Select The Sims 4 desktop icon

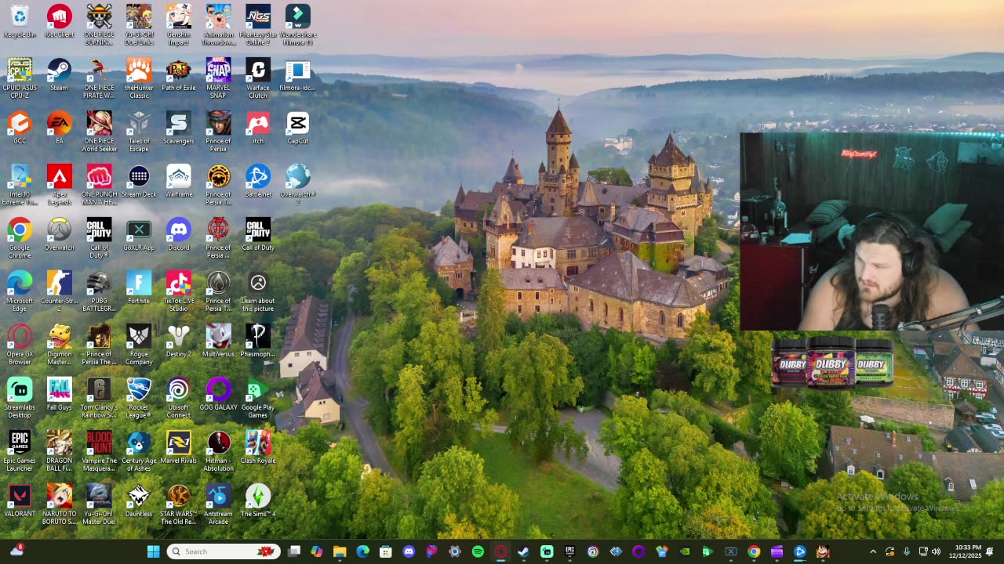pyautogui.click(x=258, y=501)
